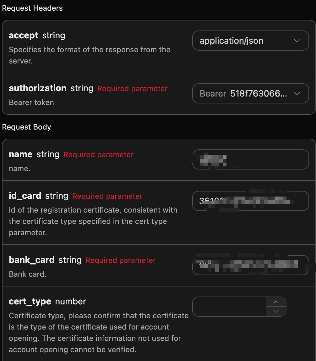Image resolution: width=316 pixels, height=361 pixels.
Task: Click the bold cert_type parameter name
Action: tap(30, 302)
